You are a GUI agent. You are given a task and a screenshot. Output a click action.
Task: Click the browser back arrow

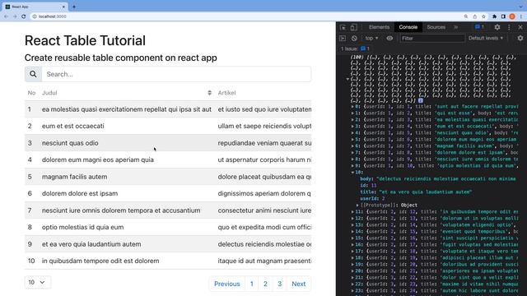click(6, 16)
